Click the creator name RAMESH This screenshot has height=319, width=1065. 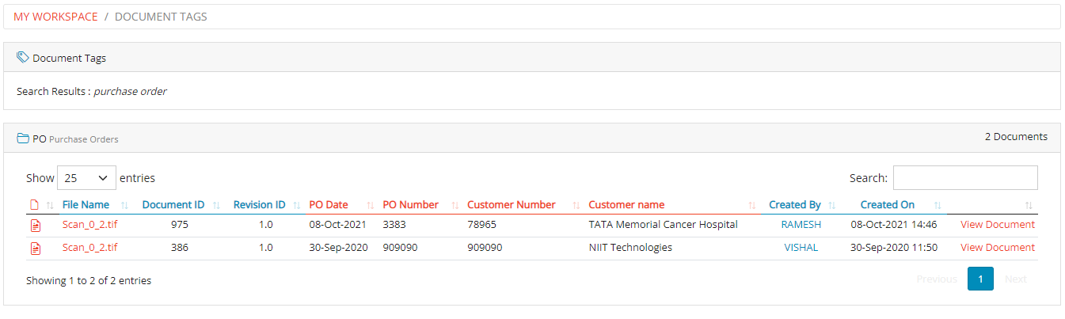[801, 225]
